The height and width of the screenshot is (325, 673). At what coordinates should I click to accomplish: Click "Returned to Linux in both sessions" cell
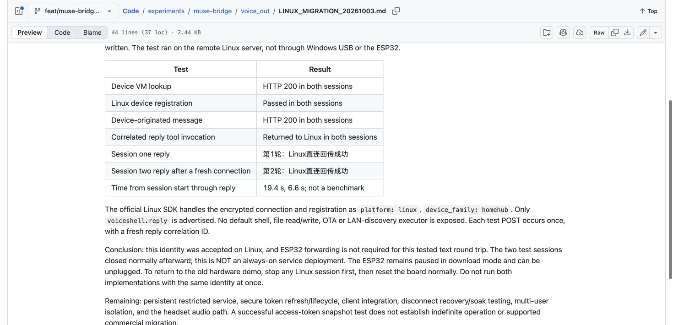click(320, 137)
